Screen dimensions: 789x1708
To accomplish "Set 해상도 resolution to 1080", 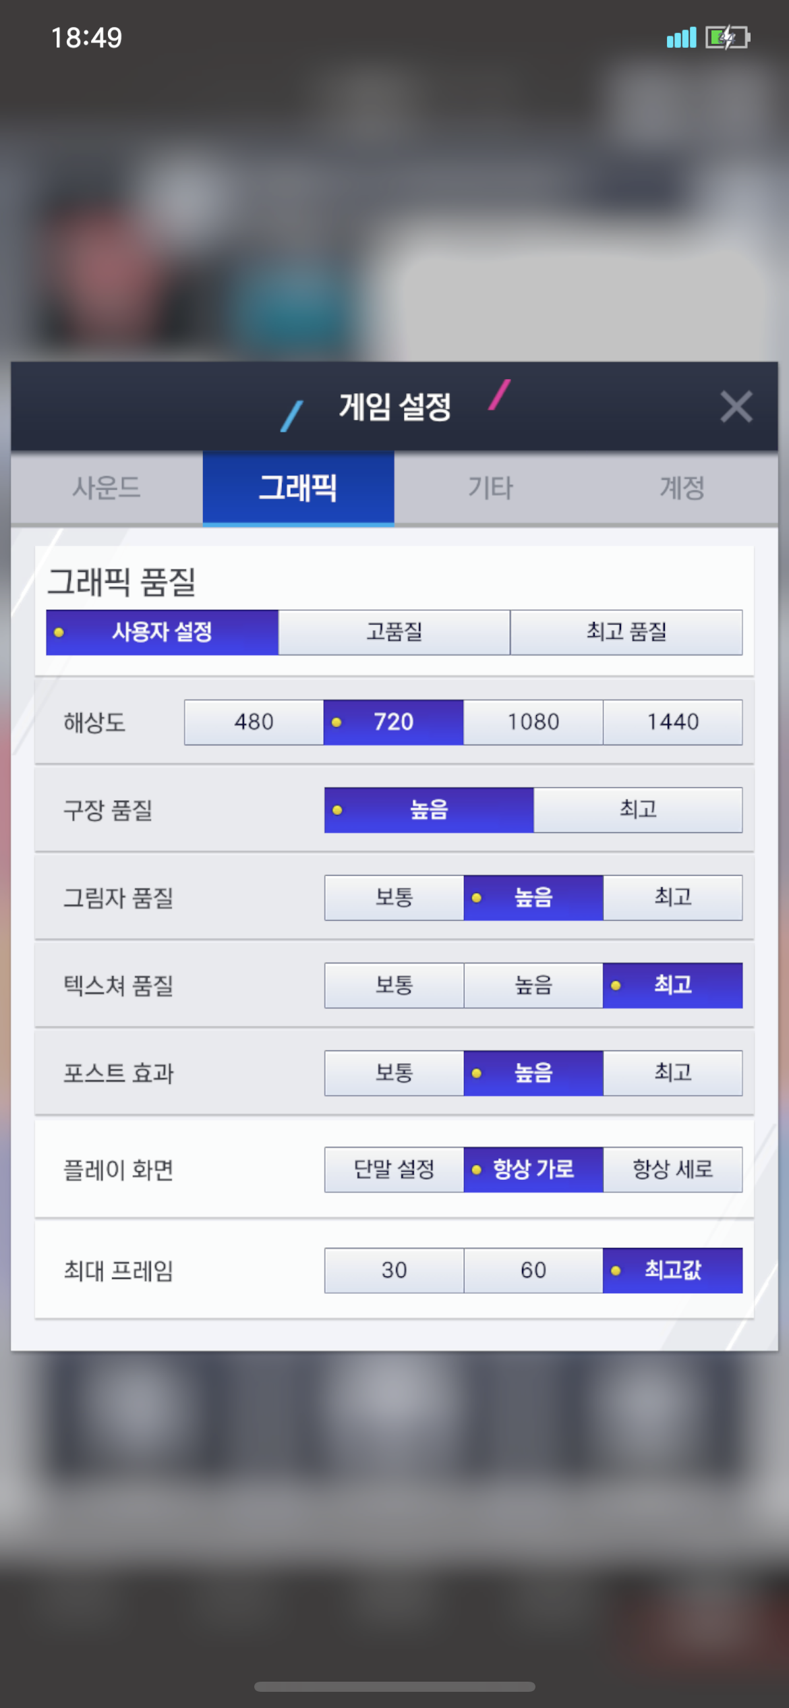I will [533, 722].
